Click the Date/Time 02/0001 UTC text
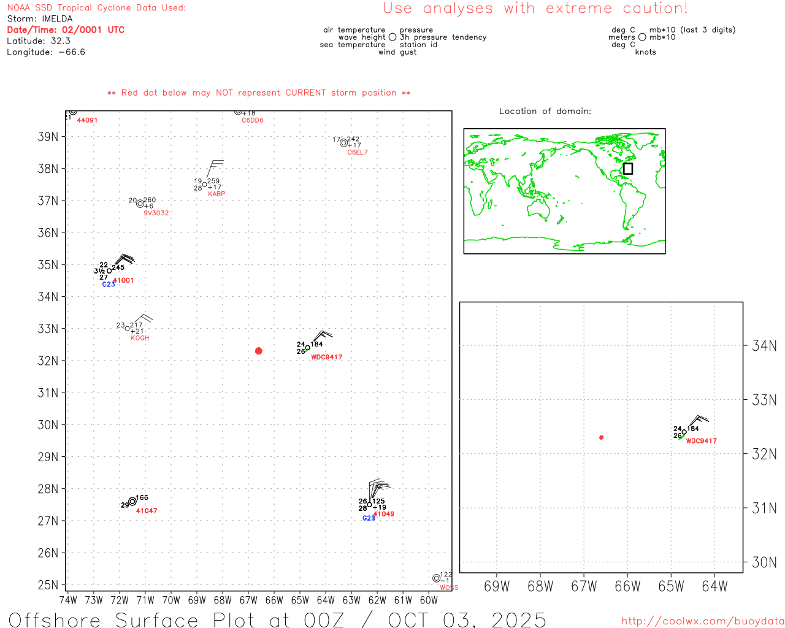The width and height of the screenshot is (785, 628). [x=66, y=29]
